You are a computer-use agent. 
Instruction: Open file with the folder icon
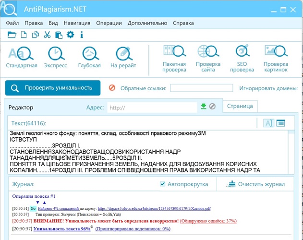[x=12, y=35]
